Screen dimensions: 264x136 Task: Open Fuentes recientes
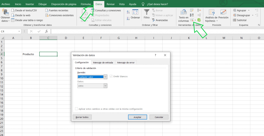57,11
